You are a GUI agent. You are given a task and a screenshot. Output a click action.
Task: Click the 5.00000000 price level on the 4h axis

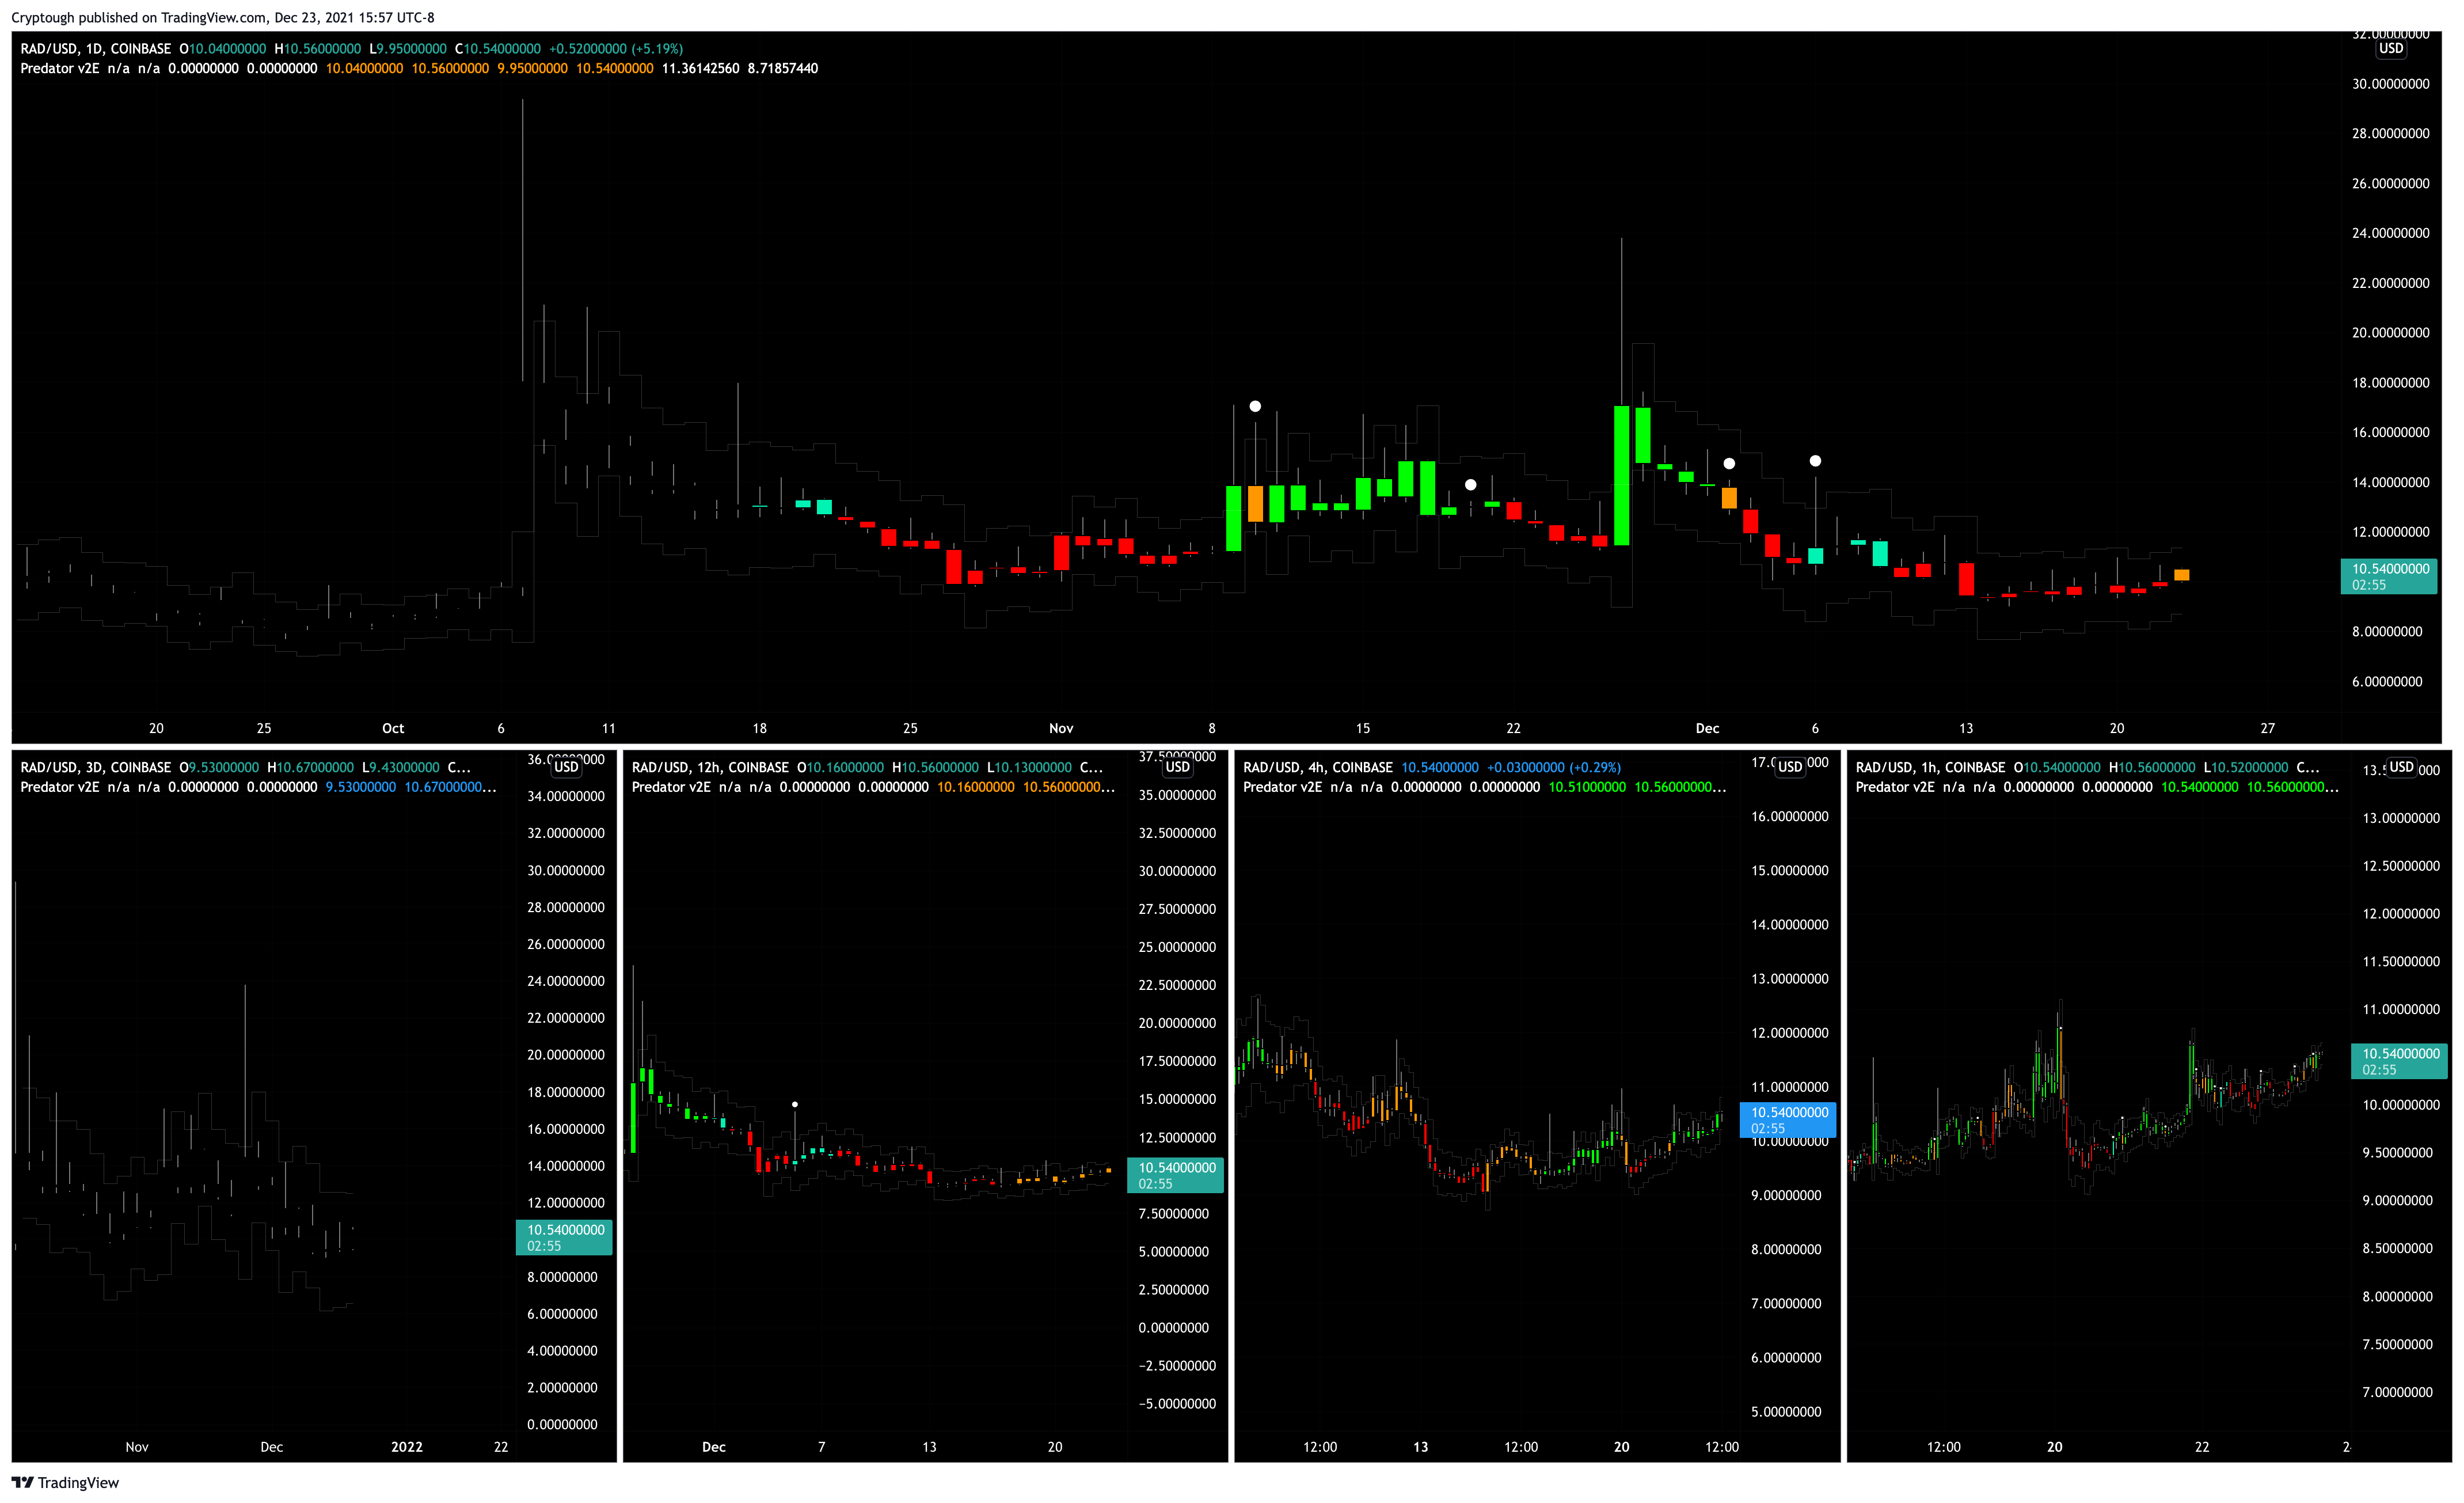point(1786,1412)
